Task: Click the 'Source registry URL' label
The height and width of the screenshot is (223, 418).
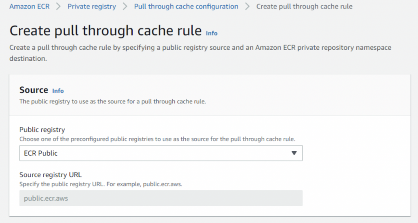Action: [50, 175]
